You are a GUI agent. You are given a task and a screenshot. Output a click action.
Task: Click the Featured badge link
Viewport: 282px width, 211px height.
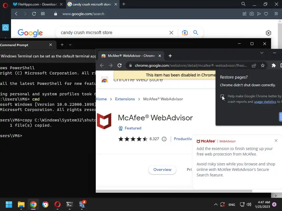(130, 128)
